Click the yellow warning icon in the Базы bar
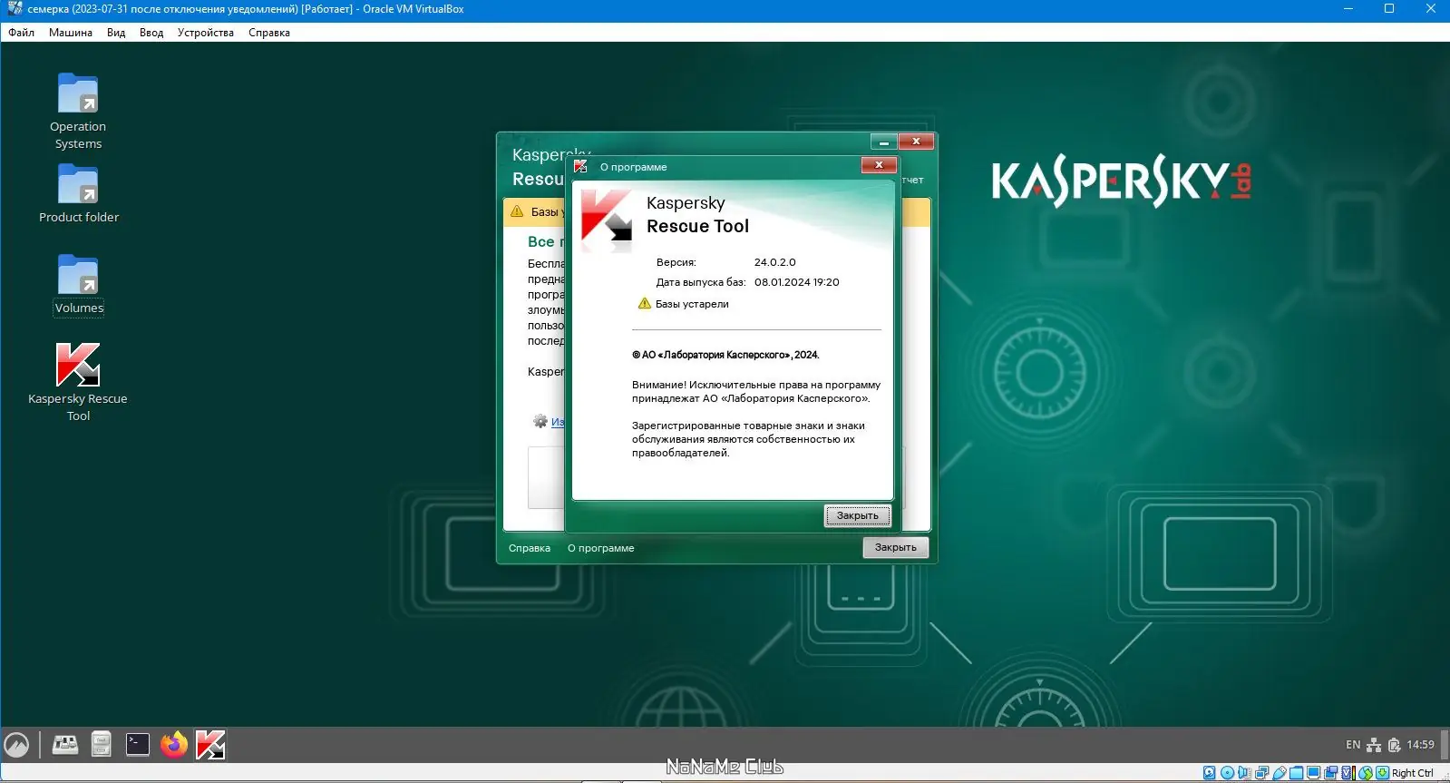The height and width of the screenshot is (783, 1450). point(517,211)
